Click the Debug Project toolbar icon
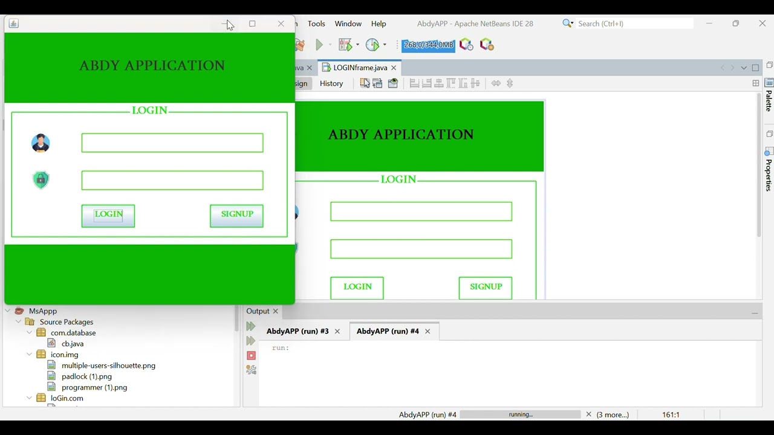Image resolution: width=774 pixels, height=435 pixels. [x=345, y=45]
